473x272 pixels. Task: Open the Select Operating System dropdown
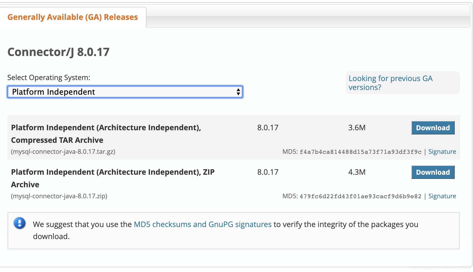coord(125,92)
